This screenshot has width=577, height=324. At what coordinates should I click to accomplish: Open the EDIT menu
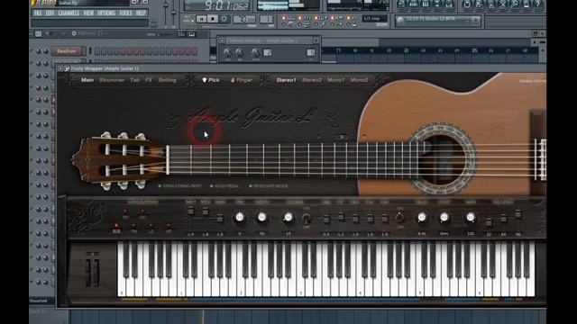[x=50, y=13]
